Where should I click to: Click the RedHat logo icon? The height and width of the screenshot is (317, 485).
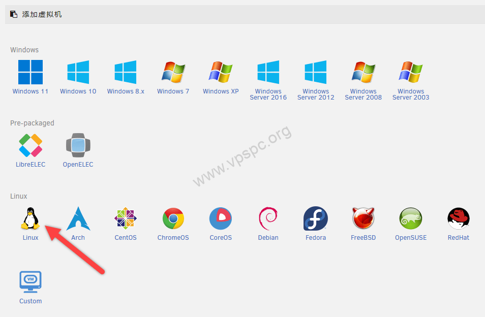pos(459,218)
